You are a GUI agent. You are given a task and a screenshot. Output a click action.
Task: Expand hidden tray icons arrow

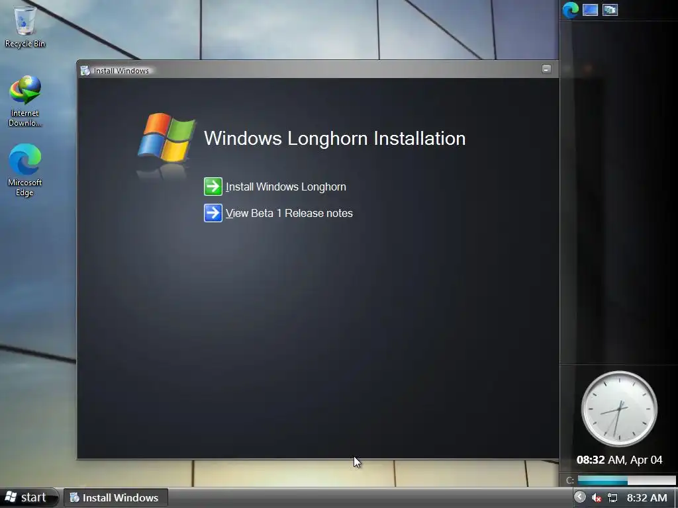[x=580, y=497]
